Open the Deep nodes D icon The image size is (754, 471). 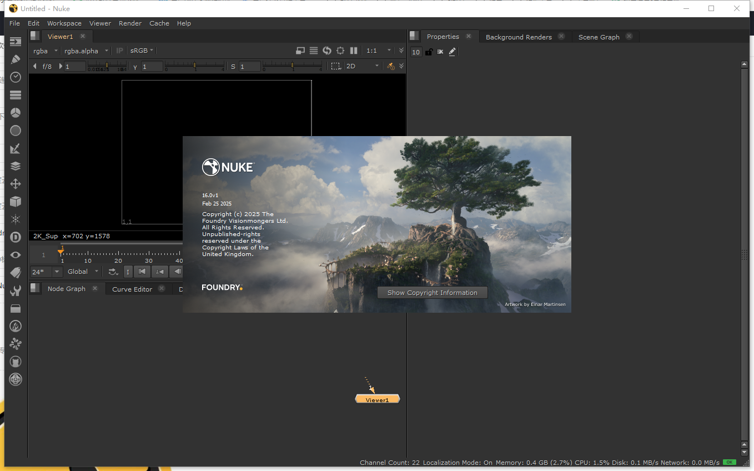(x=16, y=237)
